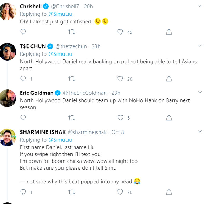
Task: Like Eric Goldman's Barry tweet
Action: (120, 118)
